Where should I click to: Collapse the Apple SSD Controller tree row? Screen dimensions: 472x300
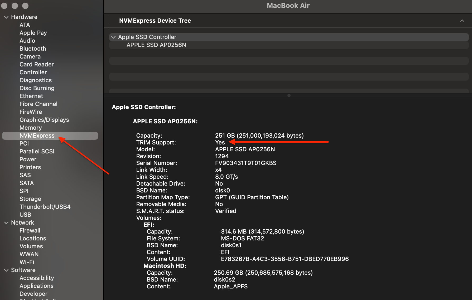click(113, 37)
